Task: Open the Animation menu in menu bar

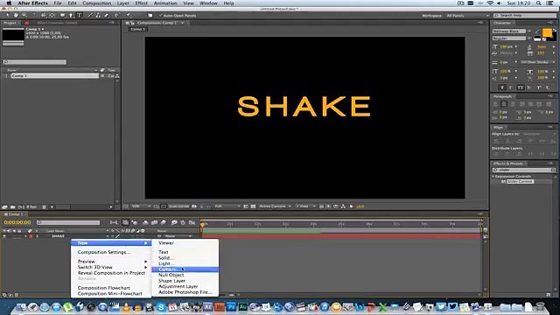Action: tap(165, 3)
